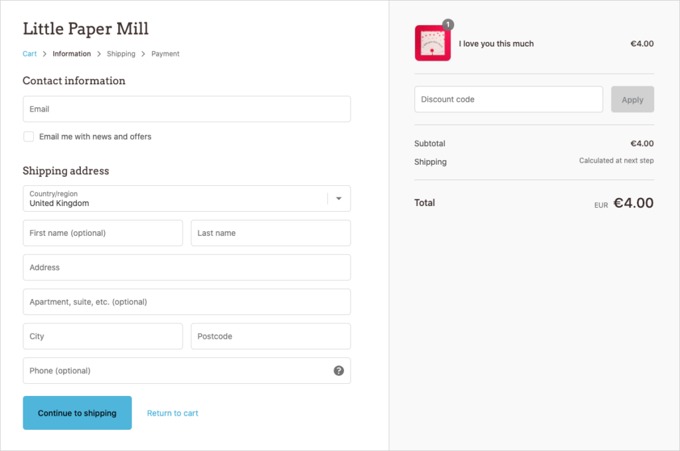680x451 pixels.
Task: Focus the Address field
Action: [187, 267]
